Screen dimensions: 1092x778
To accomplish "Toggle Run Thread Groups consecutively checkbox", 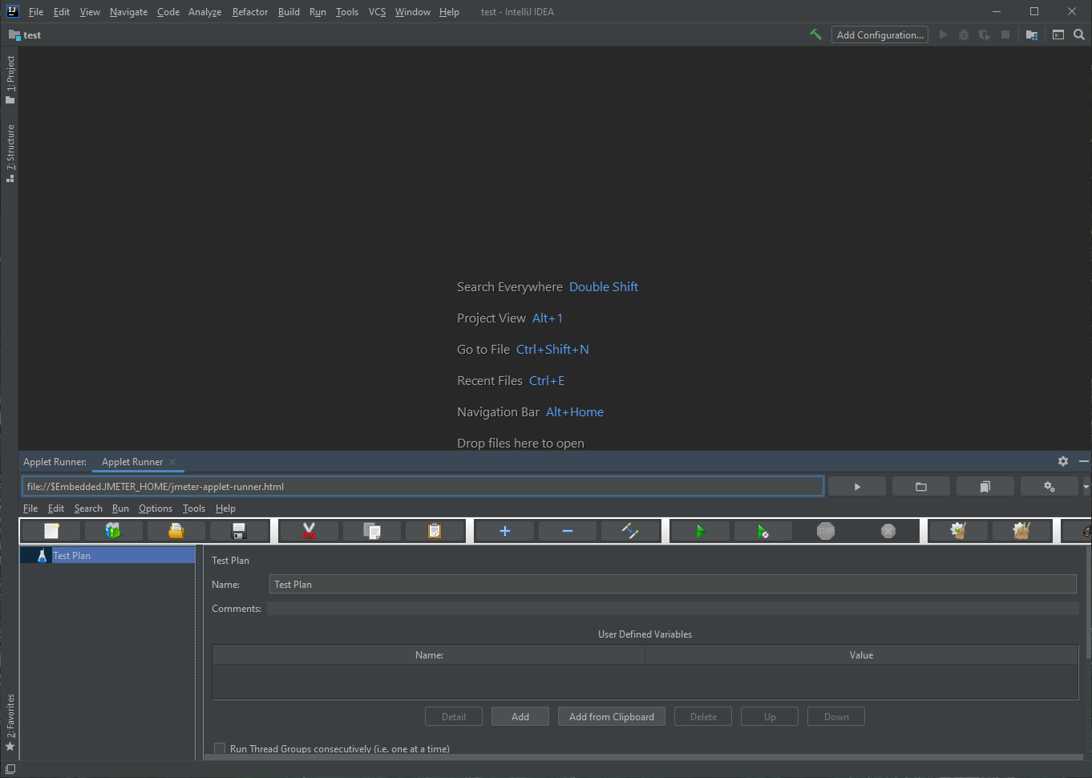I will [220, 748].
